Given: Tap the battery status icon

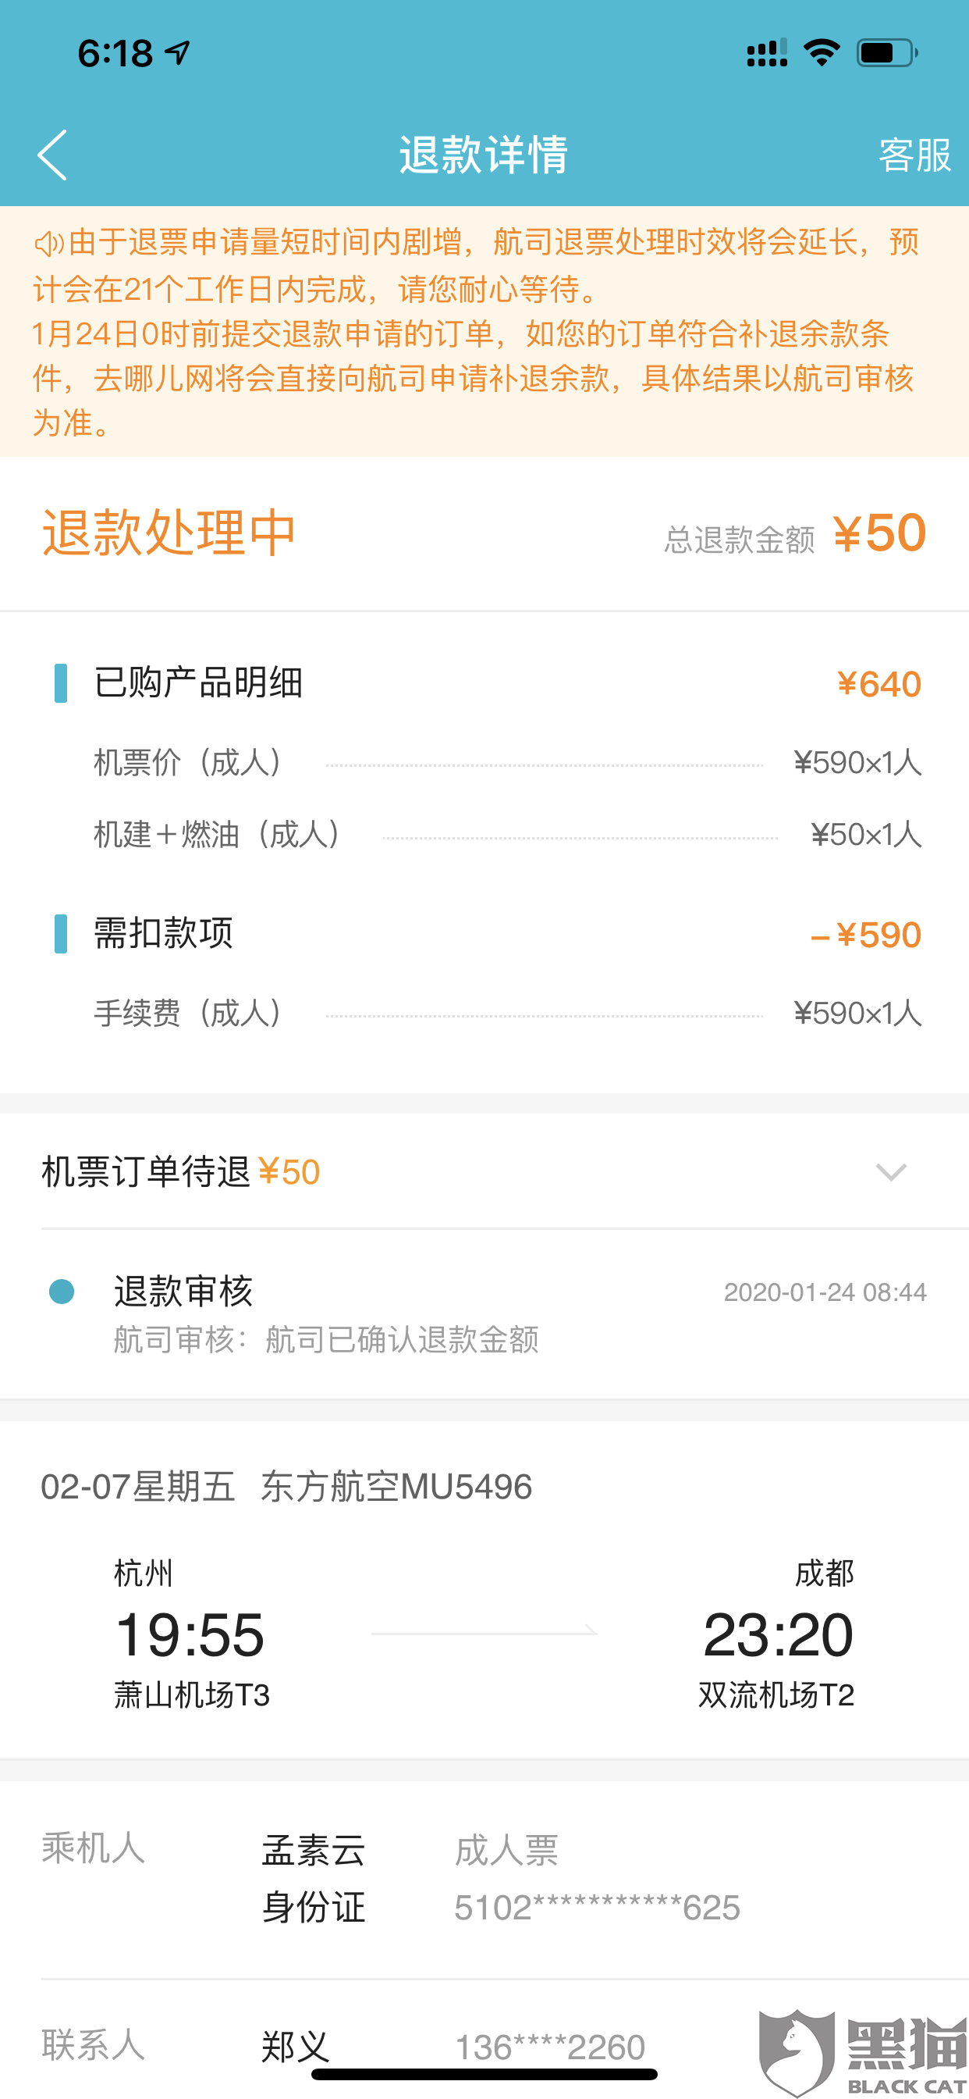Looking at the screenshot, I should tap(886, 53).
